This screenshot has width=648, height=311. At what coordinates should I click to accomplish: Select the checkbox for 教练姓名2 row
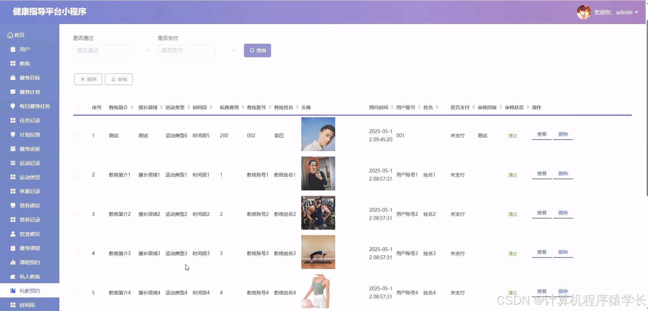[x=77, y=214]
